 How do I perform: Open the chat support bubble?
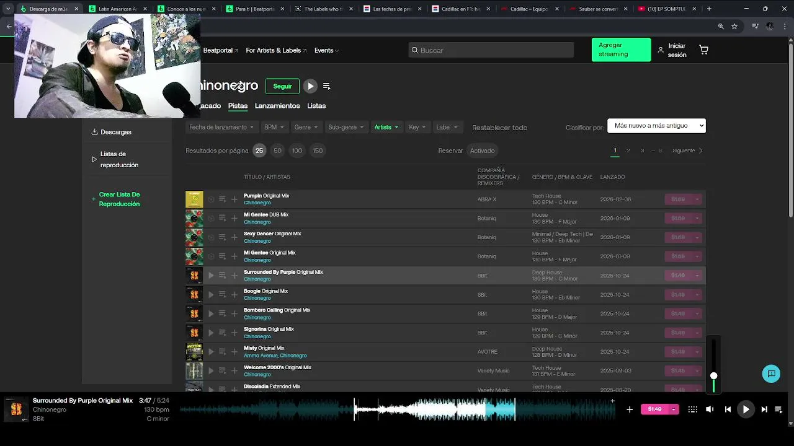(x=771, y=374)
